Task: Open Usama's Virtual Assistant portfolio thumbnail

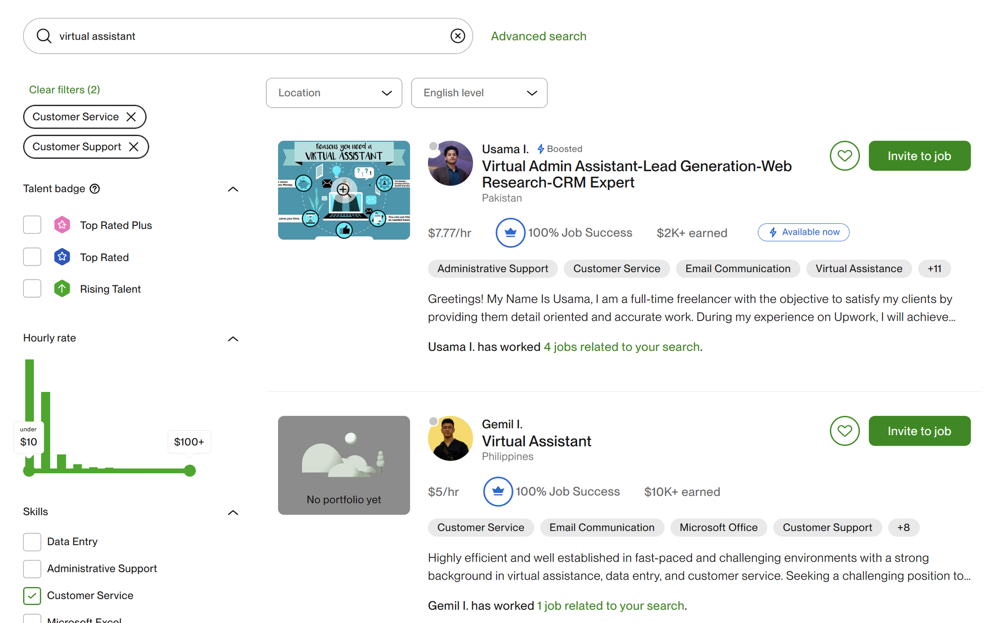Action: coord(344,190)
